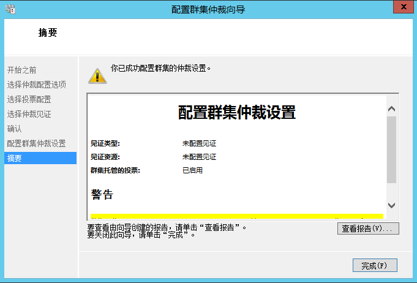Click 未配置见证 value next to 见证类型
417x283 pixels.
pyautogui.click(x=199, y=143)
